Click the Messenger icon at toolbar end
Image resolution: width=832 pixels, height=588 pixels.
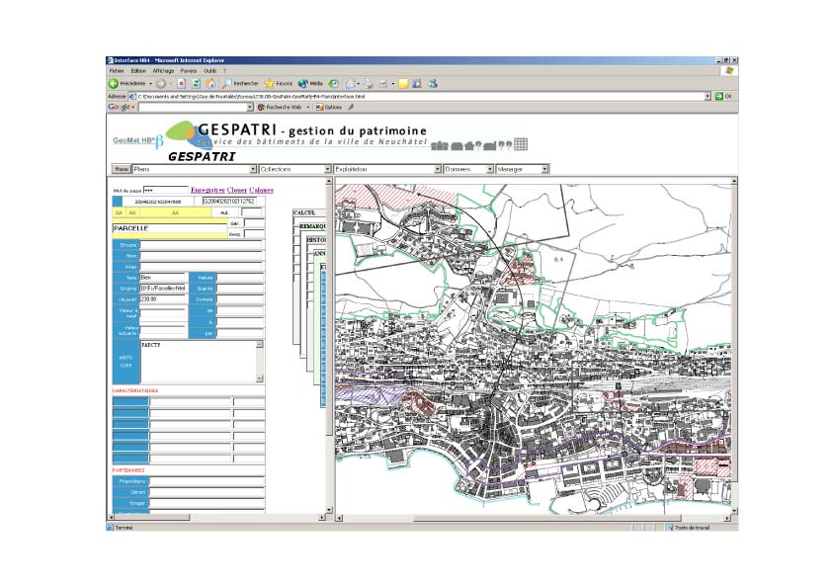coord(433,83)
